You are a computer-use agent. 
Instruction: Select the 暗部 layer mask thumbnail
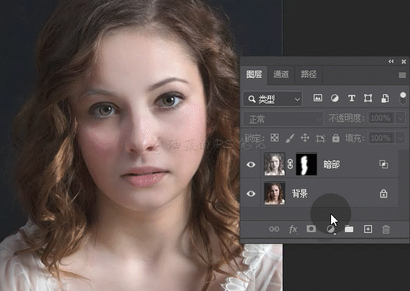pos(306,164)
